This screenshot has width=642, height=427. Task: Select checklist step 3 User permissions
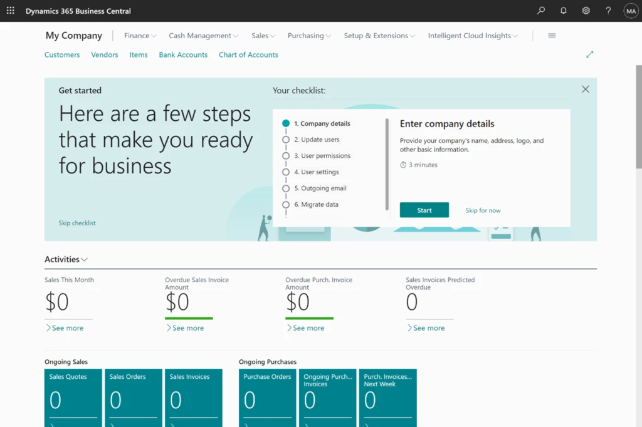coord(322,156)
